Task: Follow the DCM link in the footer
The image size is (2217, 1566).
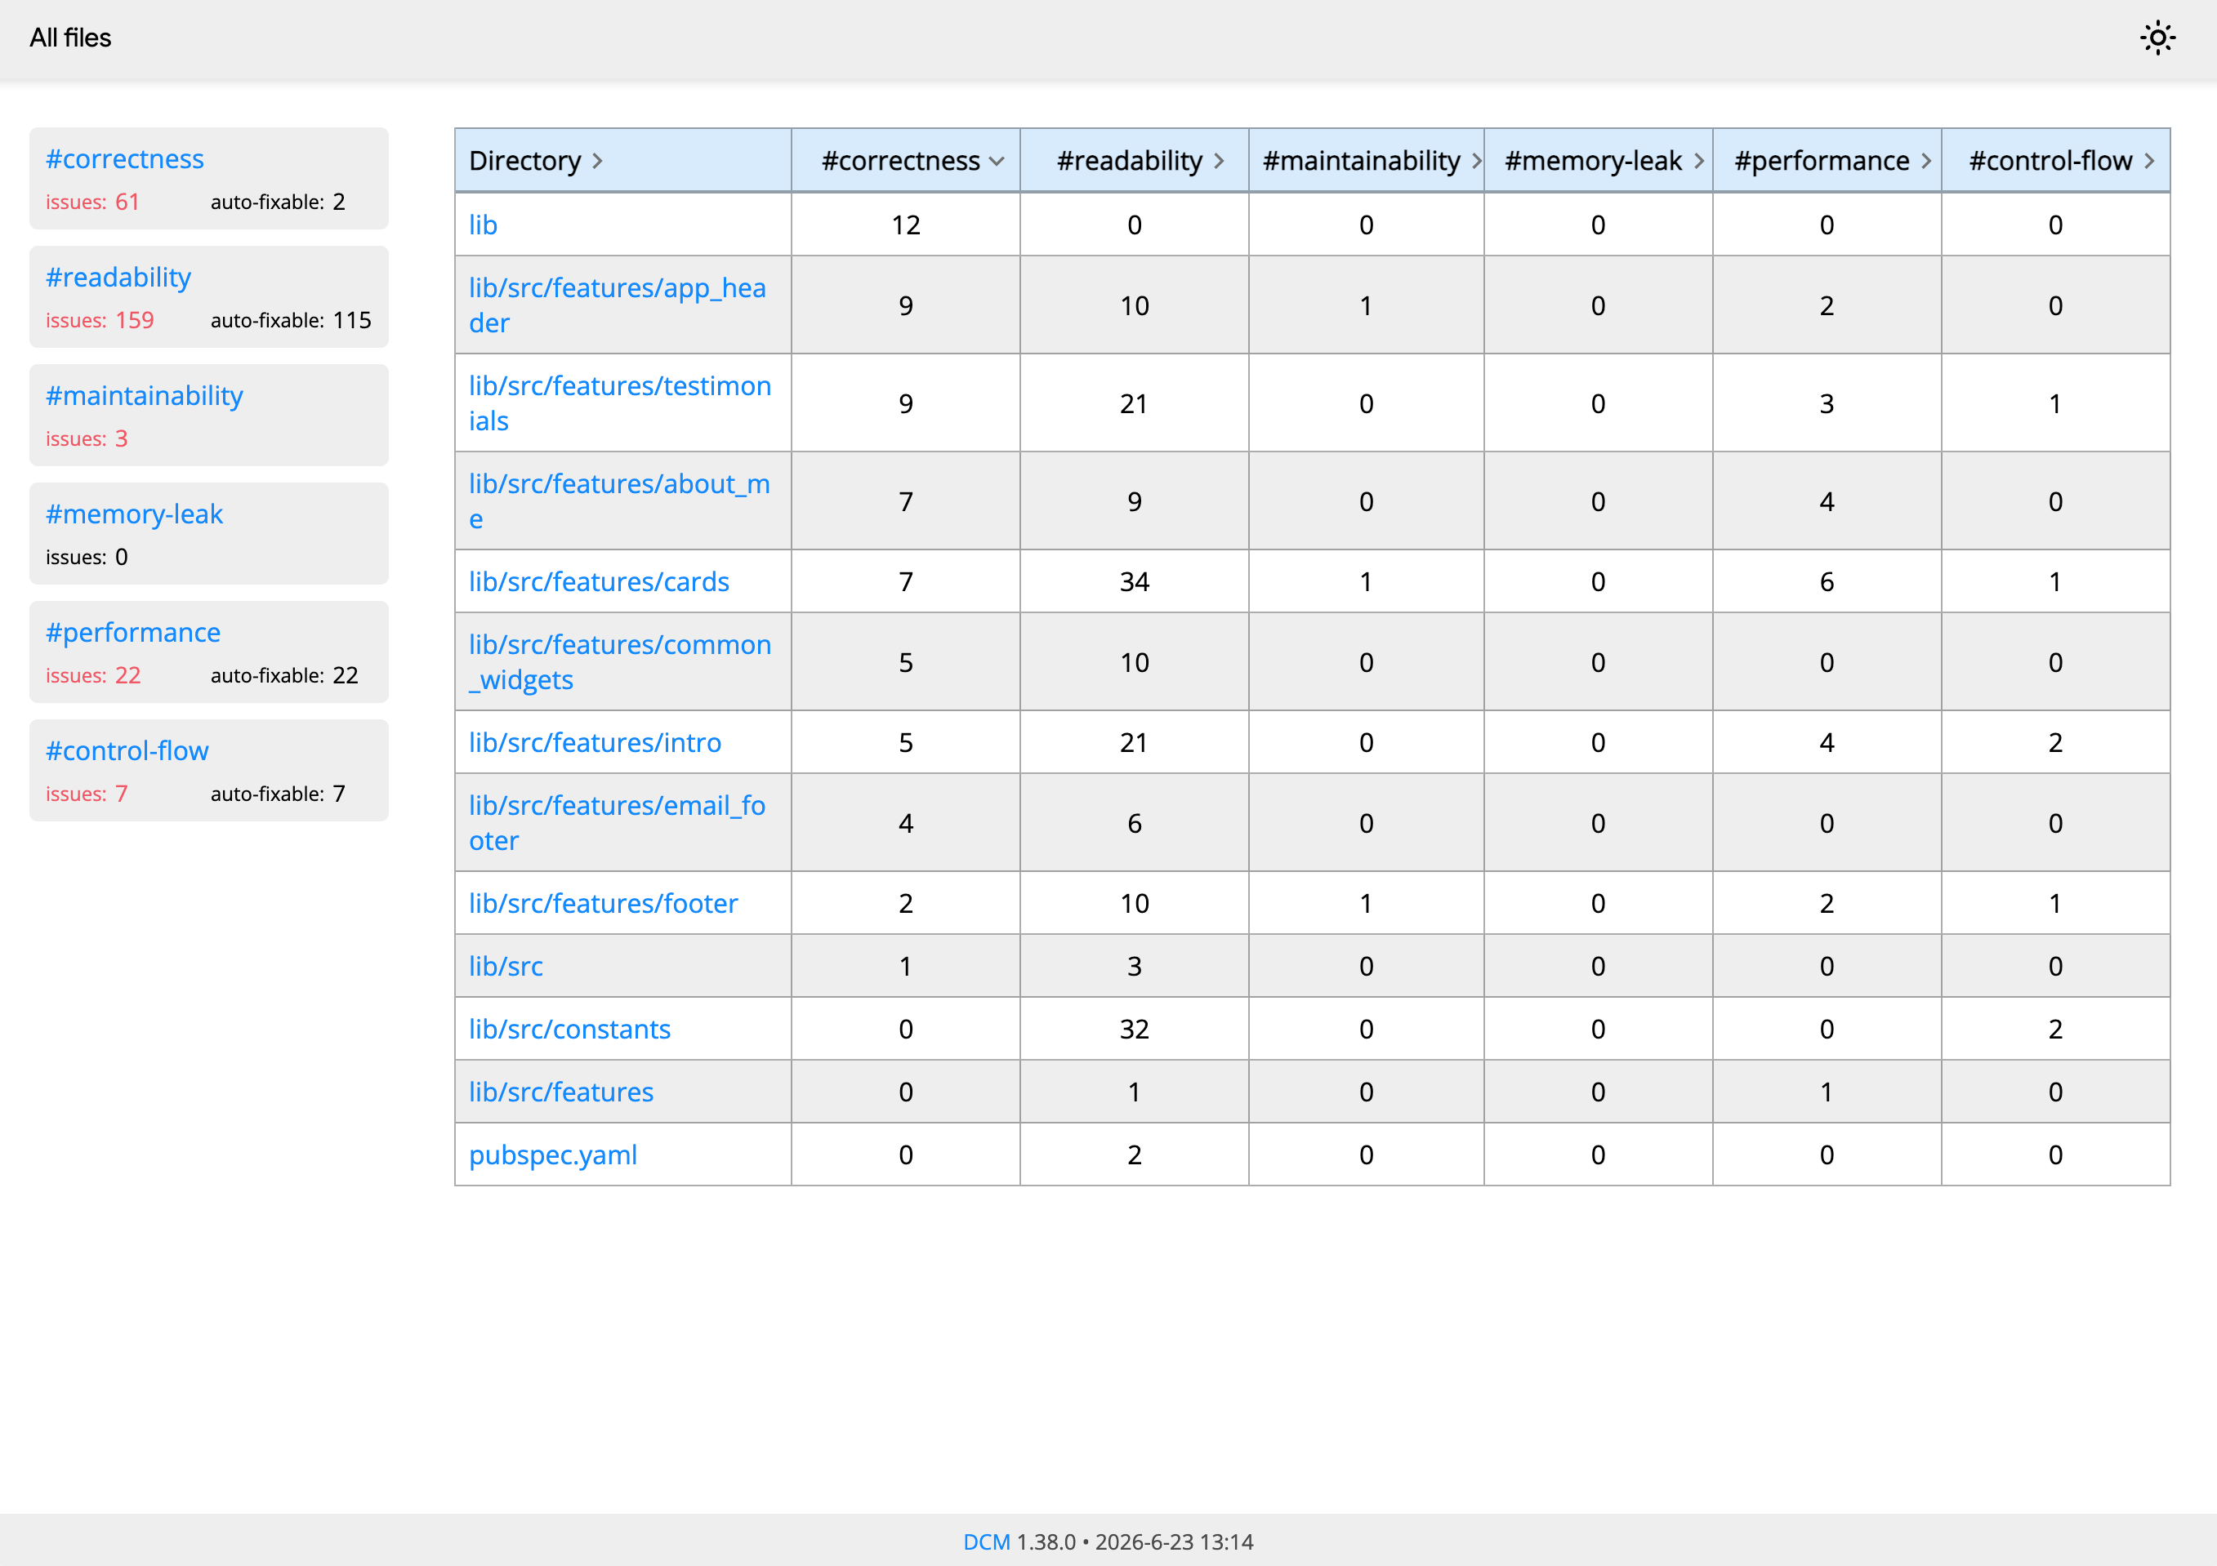Action: (986, 1542)
